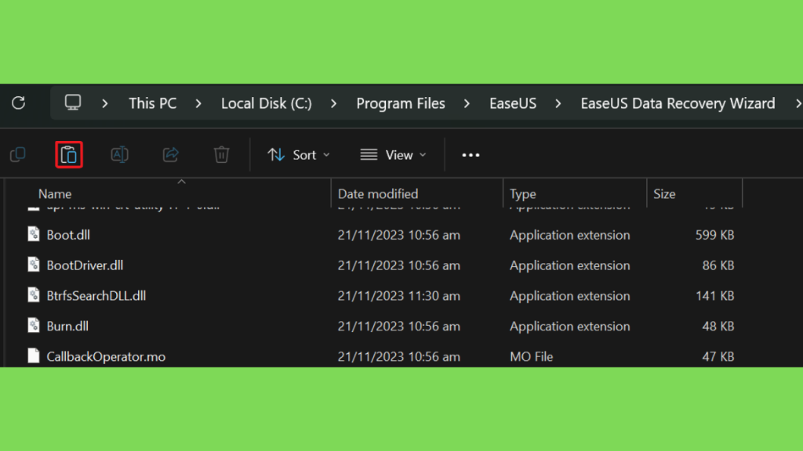Click the Boot.dll file icon
803x451 pixels.
[34, 234]
